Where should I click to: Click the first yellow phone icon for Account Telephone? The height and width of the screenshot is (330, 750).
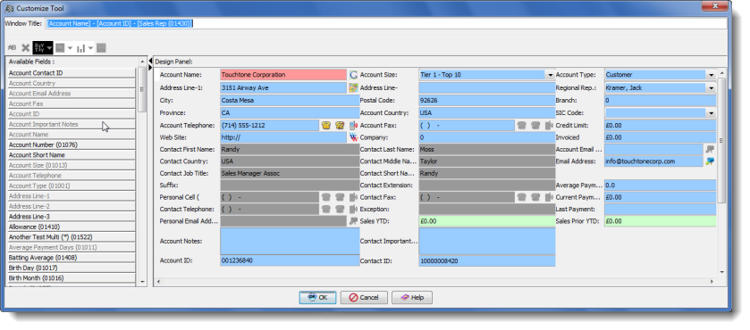click(326, 126)
